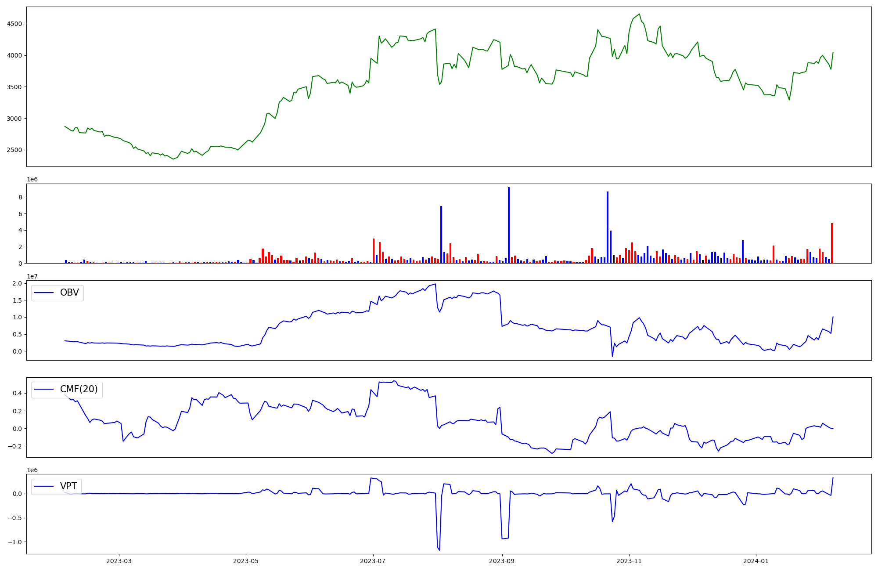Click the OBV legend label
This screenshot has width=878, height=571.
click(x=69, y=293)
